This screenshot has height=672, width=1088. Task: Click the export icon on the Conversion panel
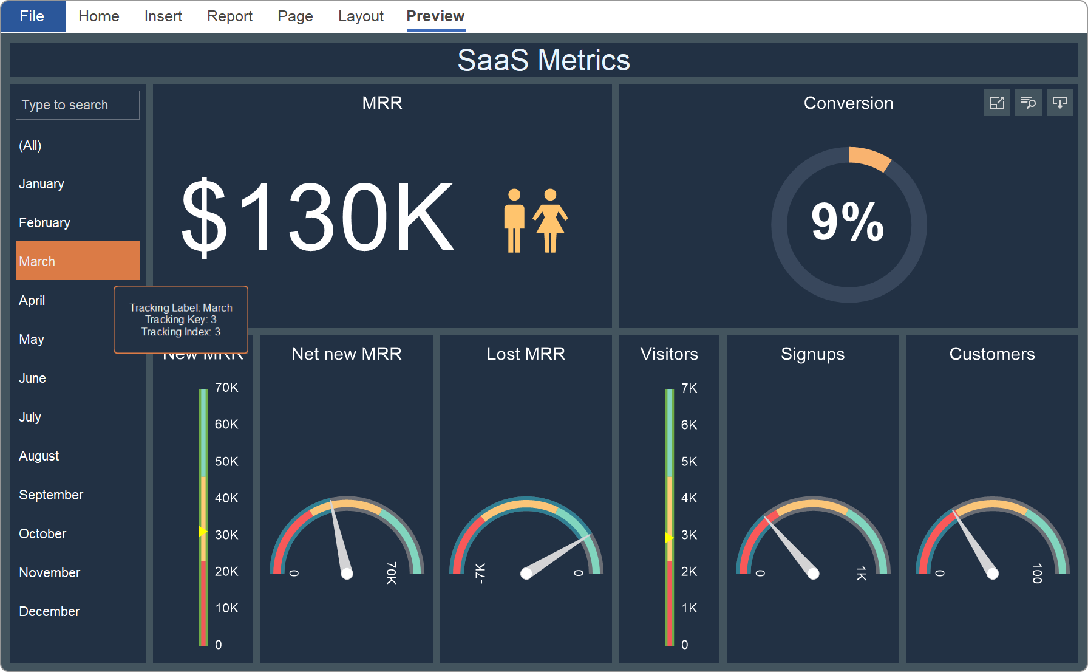pos(1059,103)
